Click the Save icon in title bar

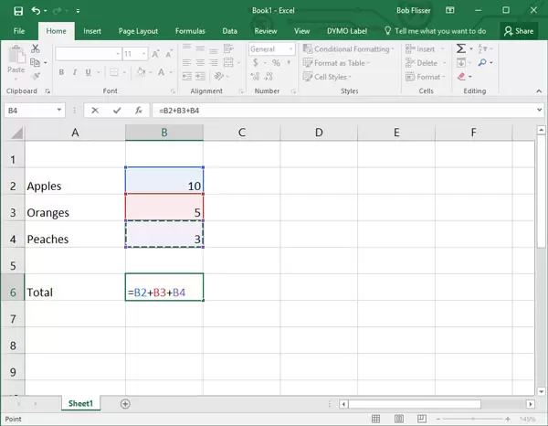pyautogui.click(x=18, y=11)
